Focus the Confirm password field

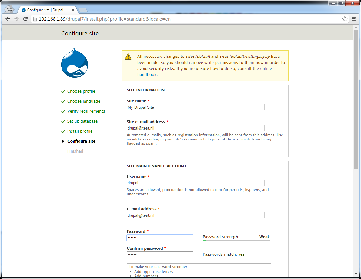tap(160, 254)
